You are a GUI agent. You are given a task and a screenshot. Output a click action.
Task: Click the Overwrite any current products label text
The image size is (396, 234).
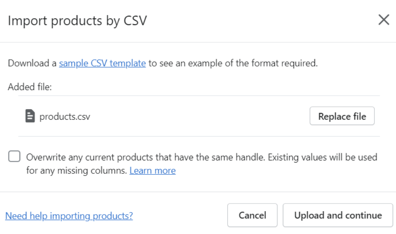tap(201, 164)
